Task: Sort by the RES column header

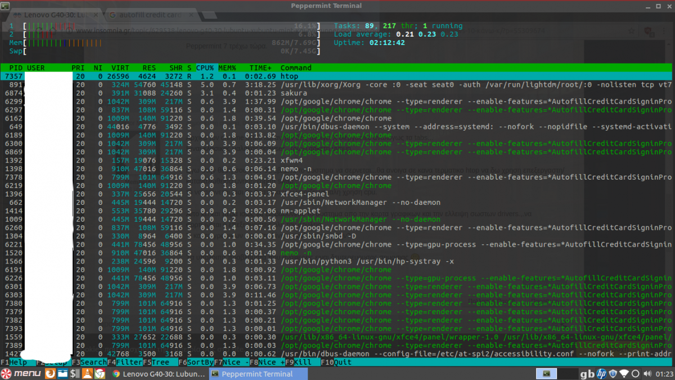Action: pos(149,68)
